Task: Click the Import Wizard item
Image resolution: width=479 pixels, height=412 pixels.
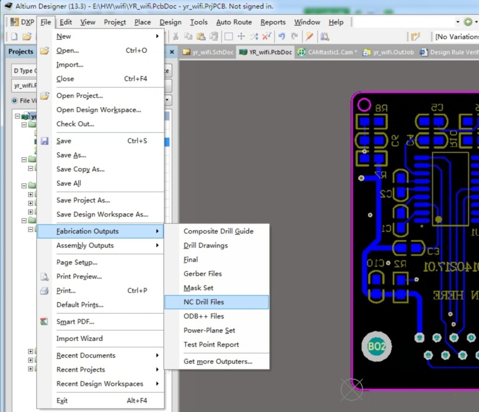Action: (100, 338)
